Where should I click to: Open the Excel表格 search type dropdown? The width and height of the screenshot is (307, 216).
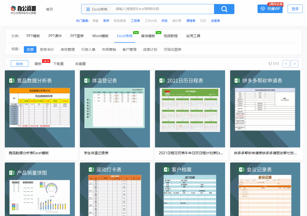97,9
